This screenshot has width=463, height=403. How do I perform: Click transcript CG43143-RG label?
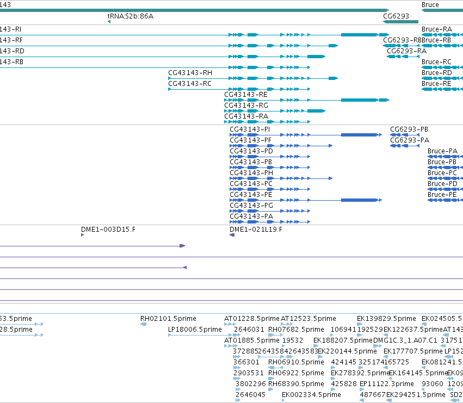246,106
